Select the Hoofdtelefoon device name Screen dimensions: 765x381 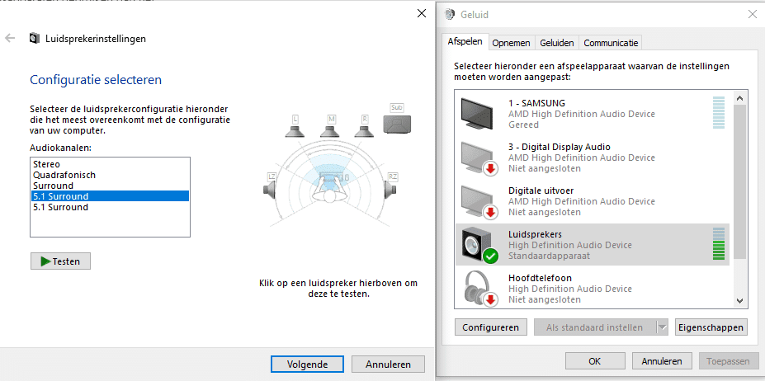[x=540, y=278]
